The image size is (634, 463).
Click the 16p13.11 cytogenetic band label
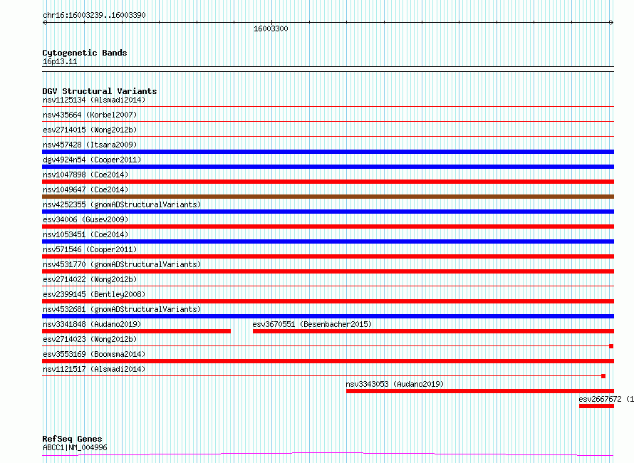tap(60, 61)
